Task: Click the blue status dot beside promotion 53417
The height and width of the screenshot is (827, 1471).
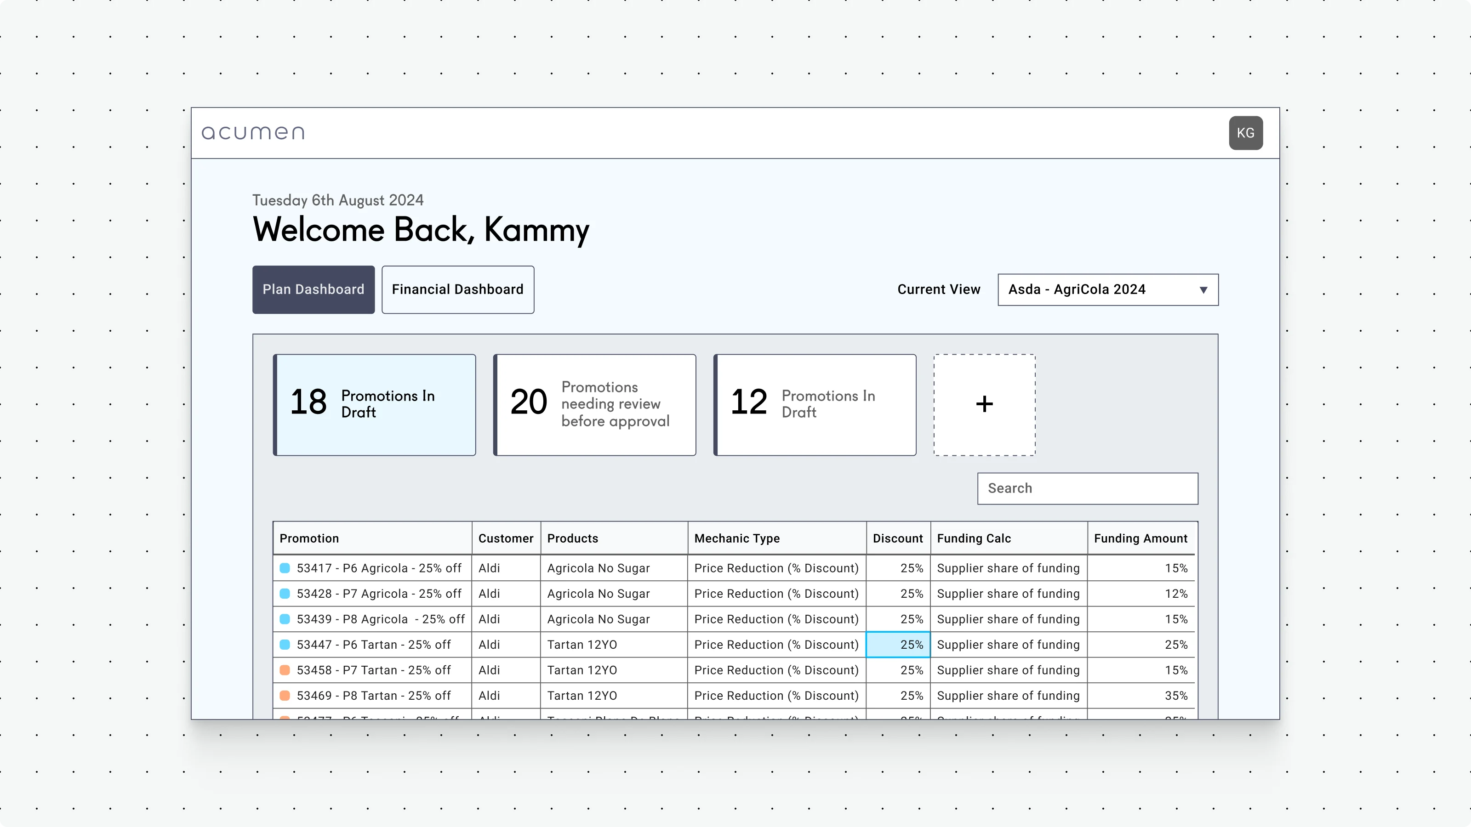Action: [285, 568]
